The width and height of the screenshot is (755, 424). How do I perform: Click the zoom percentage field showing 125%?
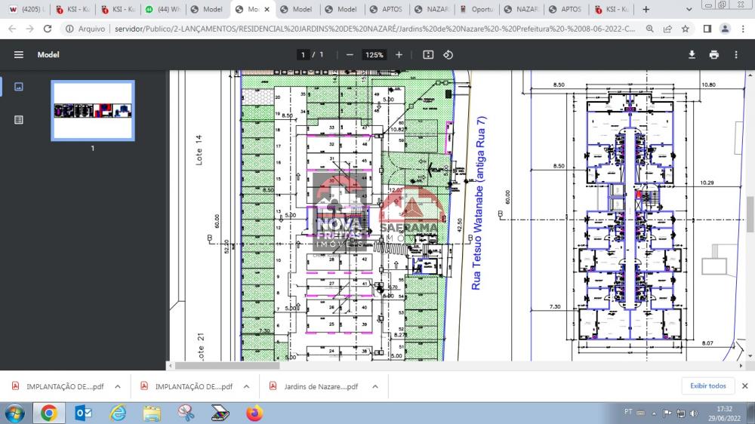[374, 55]
